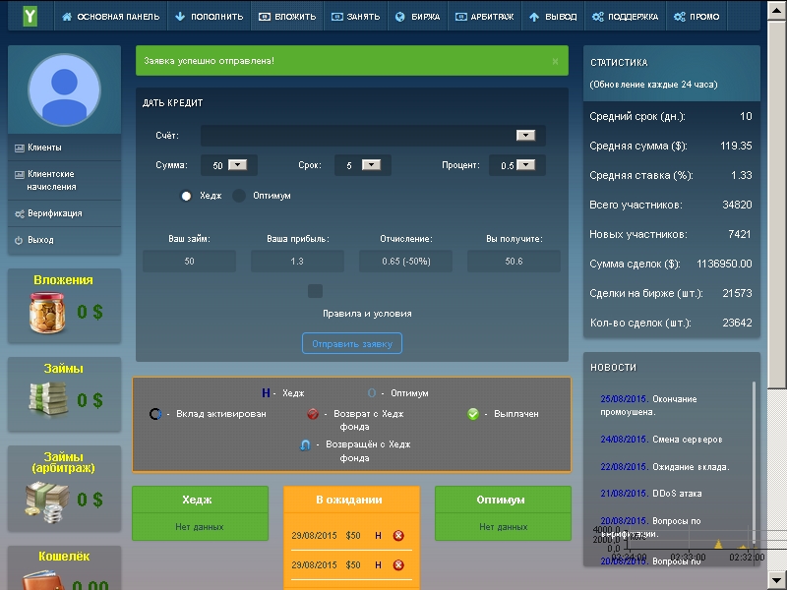Click the Сумма сделок value 1136950.00
The height and width of the screenshot is (590, 787).
pos(724,264)
